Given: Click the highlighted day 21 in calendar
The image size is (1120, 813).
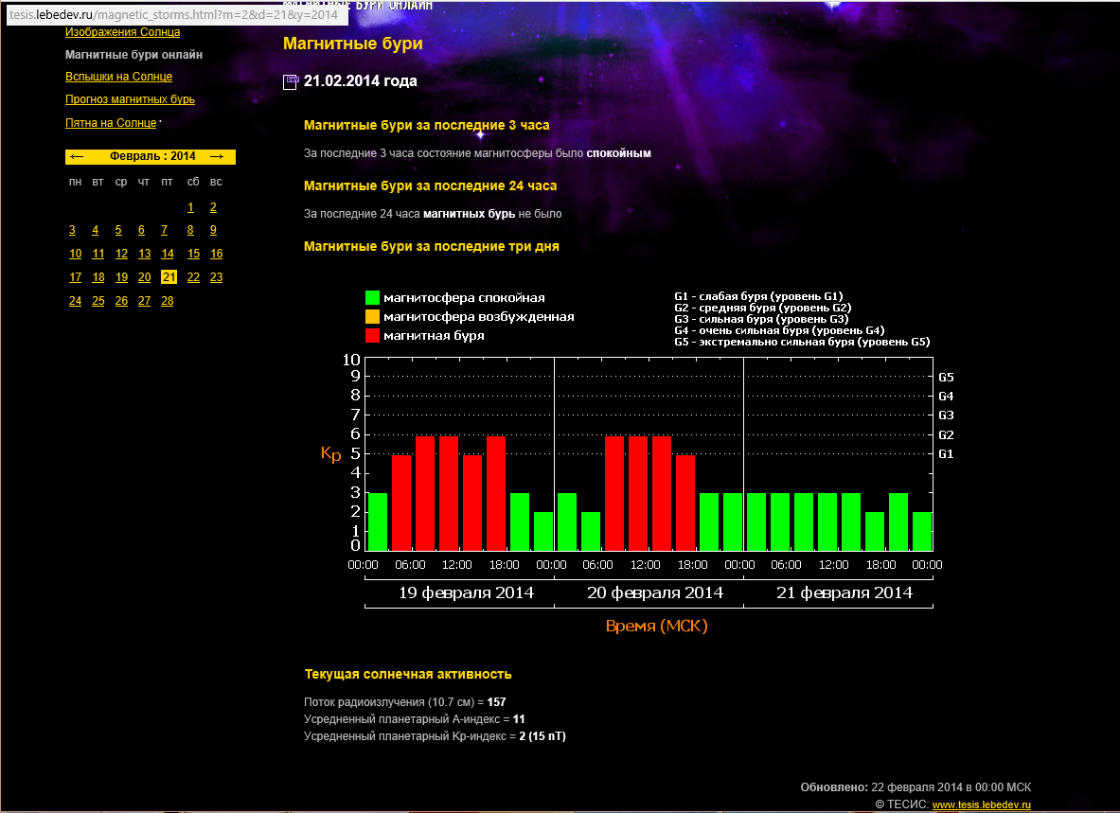Looking at the screenshot, I should click(x=169, y=277).
